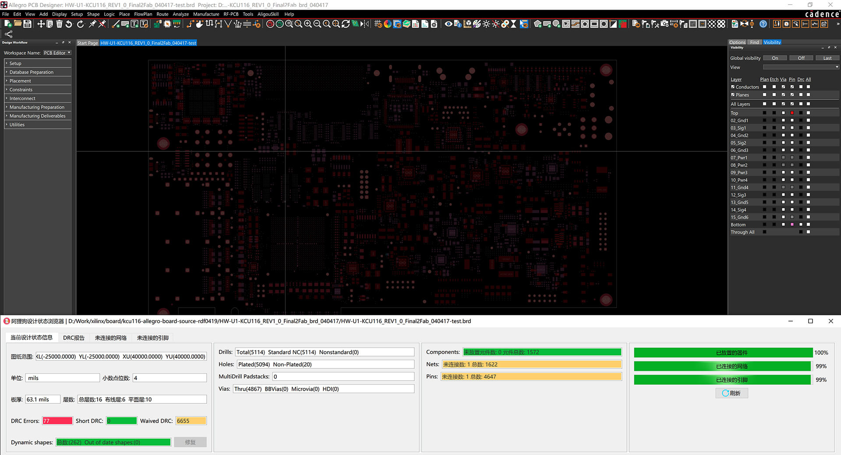Image resolution: width=841 pixels, height=455 pixels.
Task: Click the Zoom In magnifier icon
Action: (x=307, y=24)
